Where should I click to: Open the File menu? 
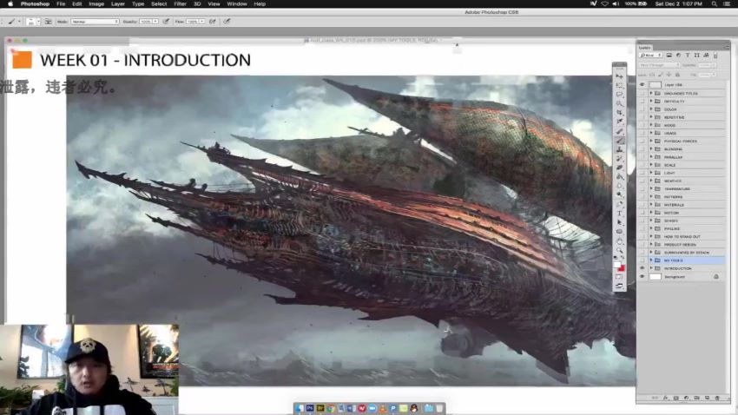(61, 3)
